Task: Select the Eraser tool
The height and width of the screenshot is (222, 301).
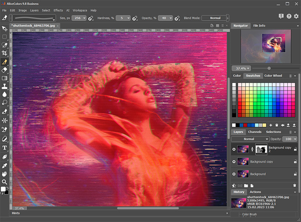Action: [x=4, y=70]
